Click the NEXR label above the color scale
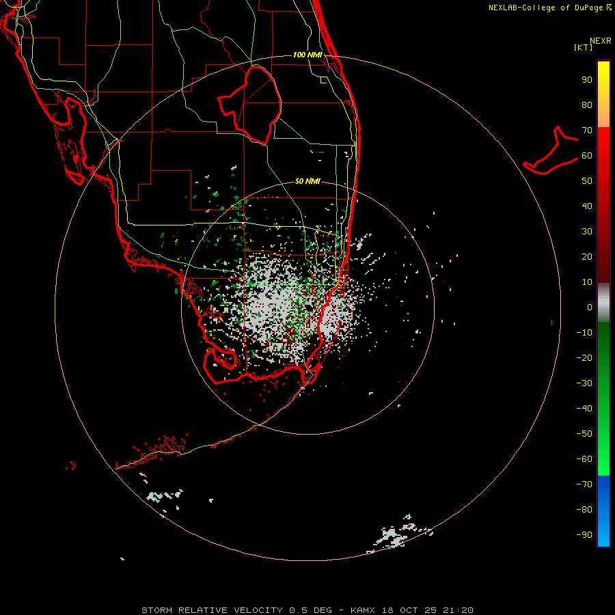 click(x=601, y=41)
